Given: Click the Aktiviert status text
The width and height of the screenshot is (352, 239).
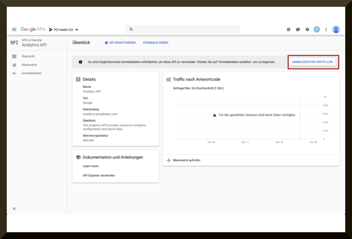Looking at the screenshot, I should [88, 140].
